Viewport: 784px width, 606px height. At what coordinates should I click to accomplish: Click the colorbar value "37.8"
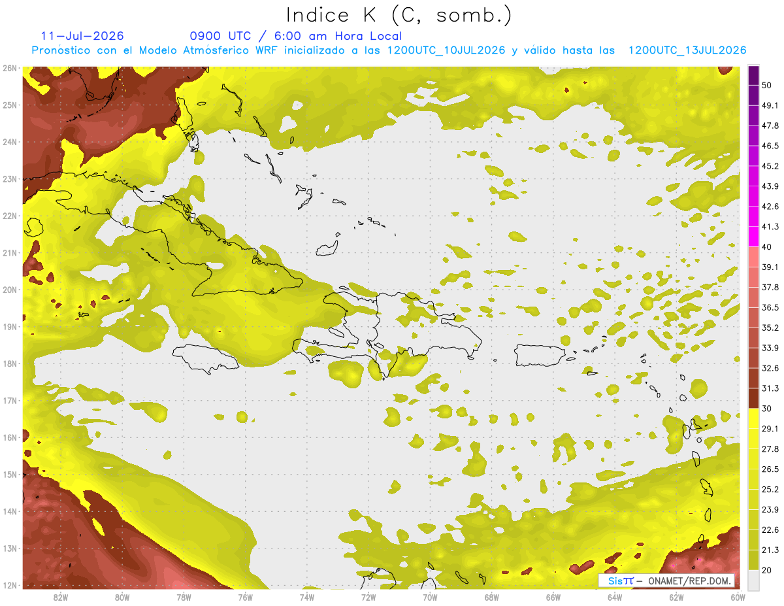(x=770, y=287)
